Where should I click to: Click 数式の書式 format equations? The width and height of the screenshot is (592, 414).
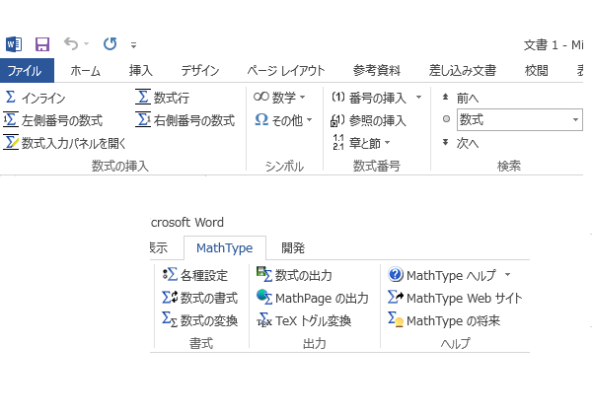pyautogui.click(x=200, y=298)
